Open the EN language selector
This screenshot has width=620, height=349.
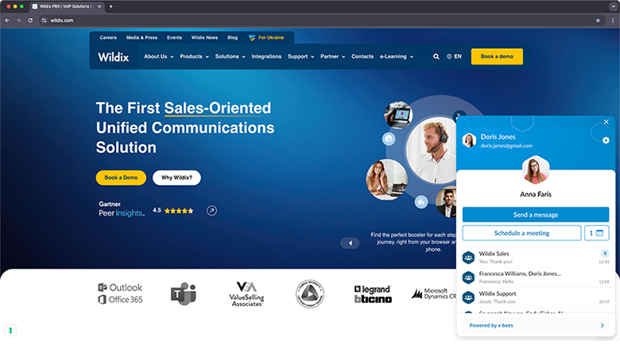pos(454,56)
